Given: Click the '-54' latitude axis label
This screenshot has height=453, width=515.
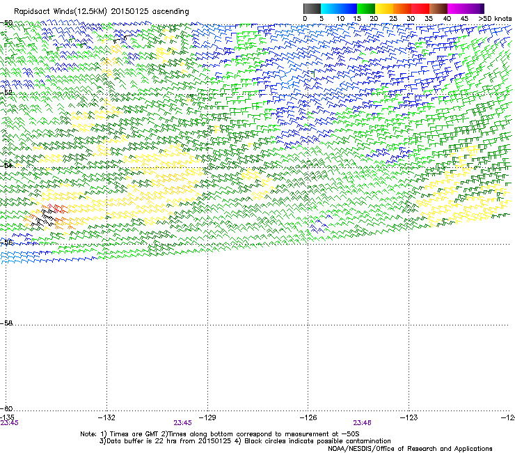Looking at the screenshot, I should (6, 165).
